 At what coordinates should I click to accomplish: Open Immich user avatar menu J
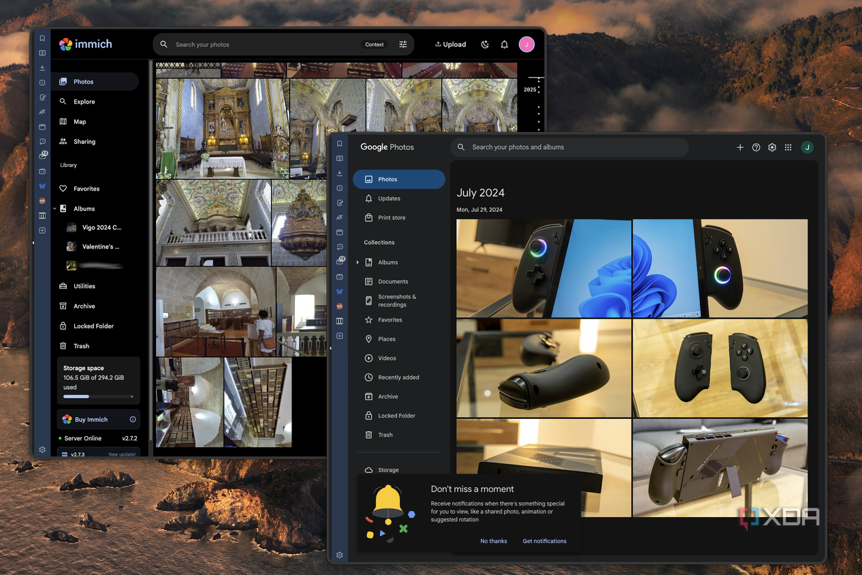pos(526,44)
